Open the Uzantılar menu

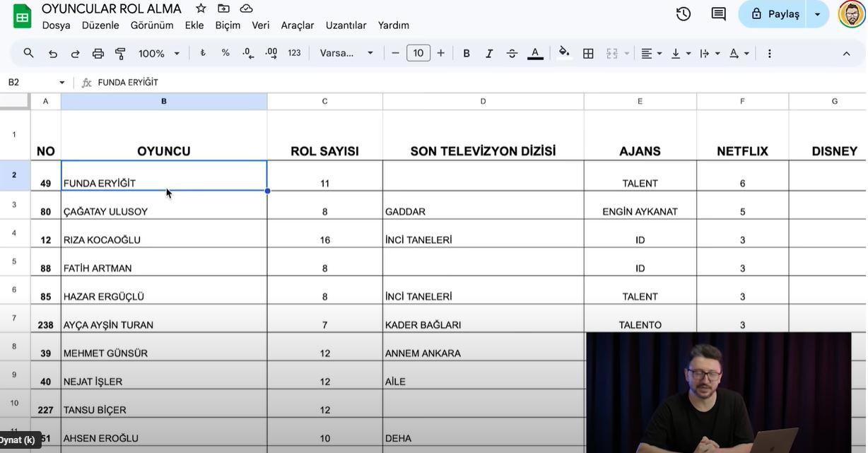click(346, 25)
